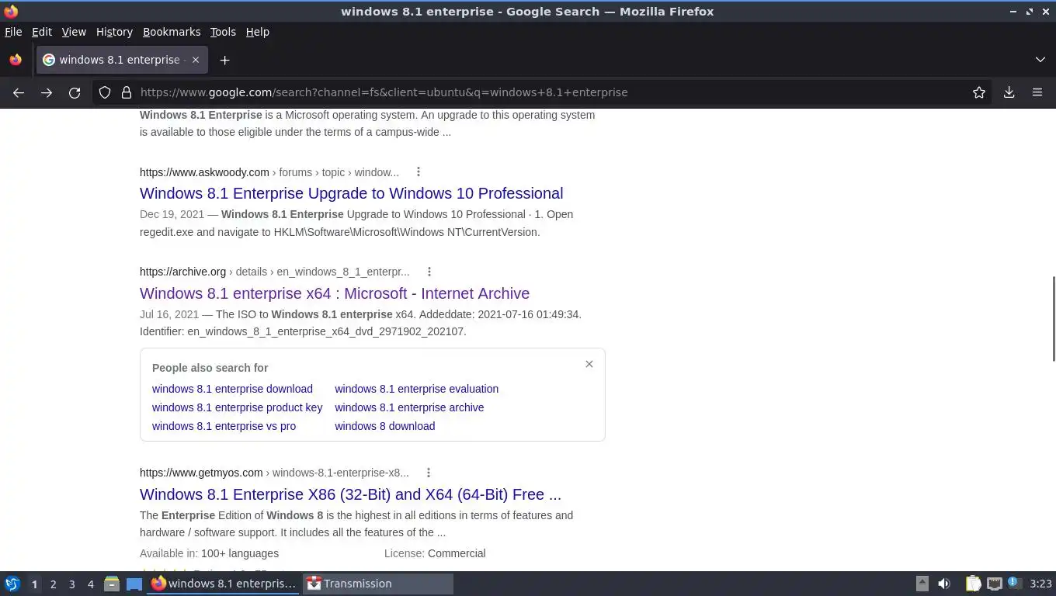Open History menu
Screen dimensions: 1056x596
pyautogui.click(x=114, y=32)
